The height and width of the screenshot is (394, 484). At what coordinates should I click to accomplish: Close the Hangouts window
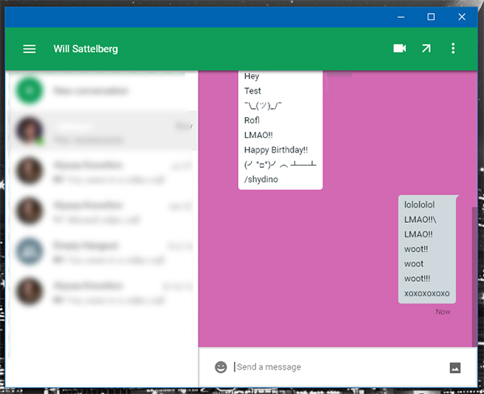(462, 16)
